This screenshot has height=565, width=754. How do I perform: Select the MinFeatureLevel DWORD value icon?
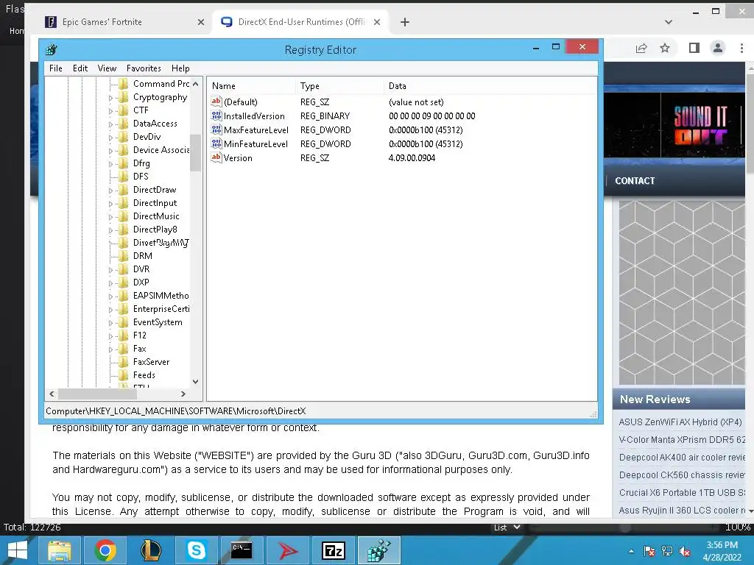click(x=216, y=143)
